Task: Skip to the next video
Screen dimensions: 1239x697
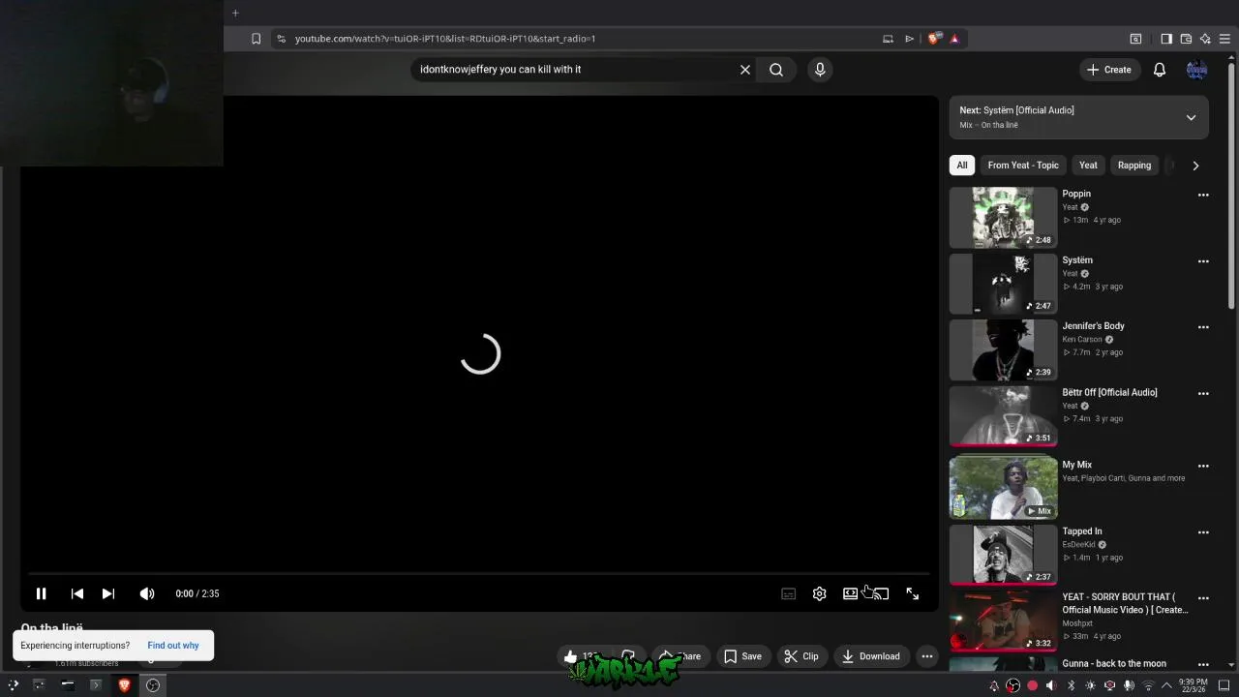Action: [x=108, y=593]
